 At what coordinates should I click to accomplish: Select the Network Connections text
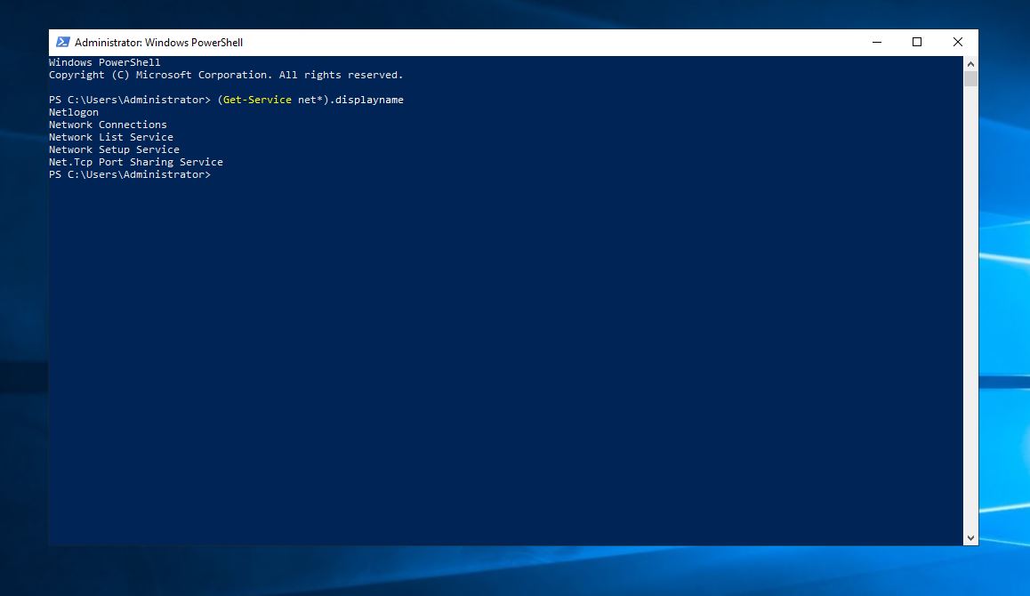coord(108,125)
